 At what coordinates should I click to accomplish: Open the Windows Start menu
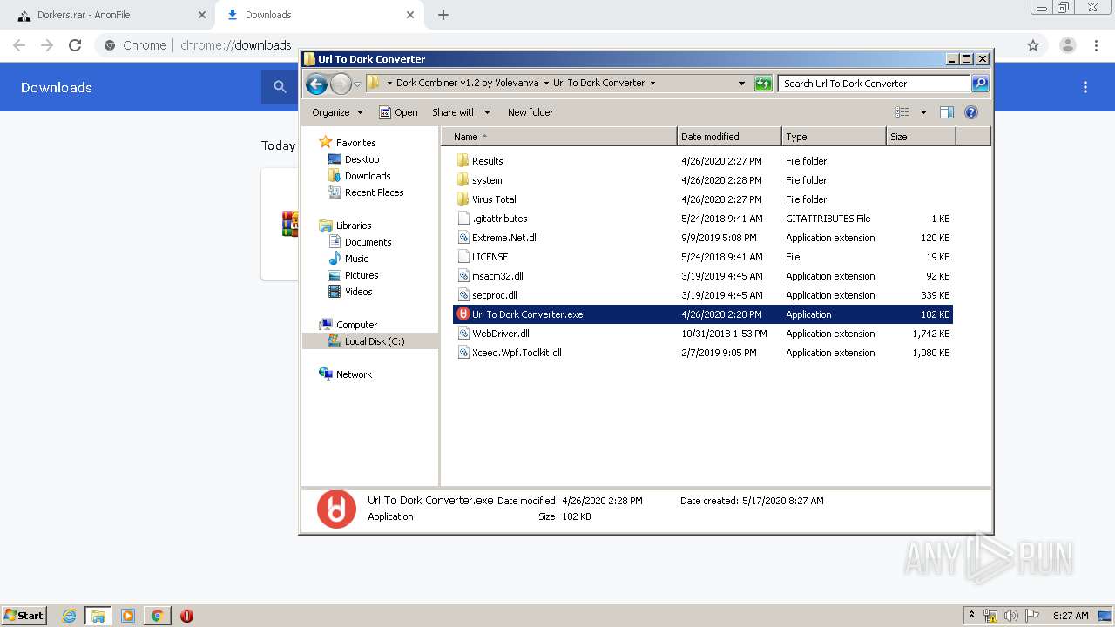click(x=24, y=616)
